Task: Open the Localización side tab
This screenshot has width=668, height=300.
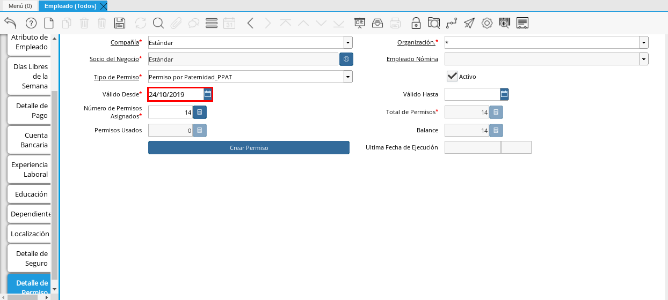Action: [x=30, y=234]
